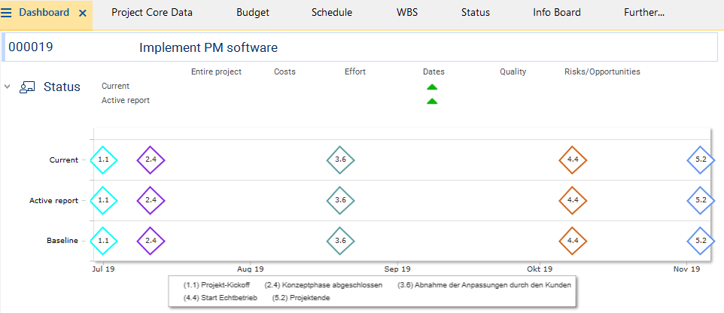
Task: Click the Dates column header
Action: (433, 71)
